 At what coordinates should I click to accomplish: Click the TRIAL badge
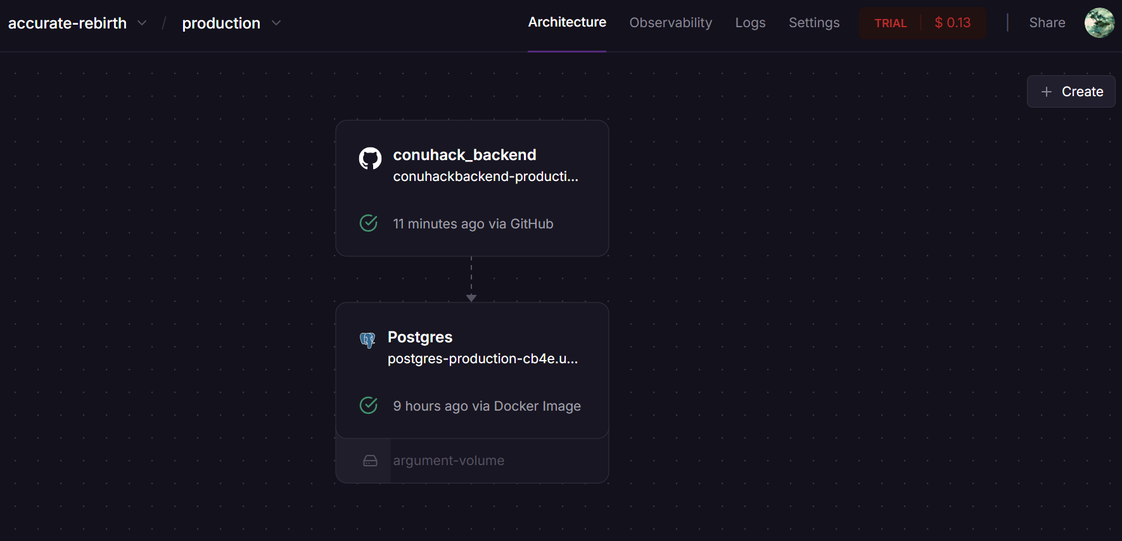click(x=890, y=23)
